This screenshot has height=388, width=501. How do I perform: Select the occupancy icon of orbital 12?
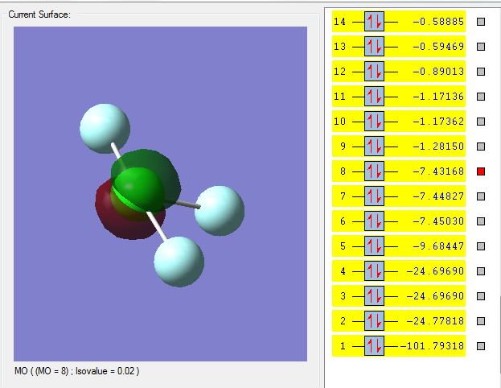[x=375, y=72]
